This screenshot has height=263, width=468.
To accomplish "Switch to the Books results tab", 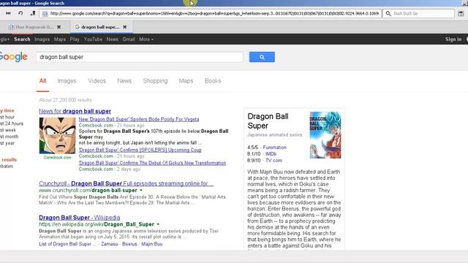I will coord(213,81).
